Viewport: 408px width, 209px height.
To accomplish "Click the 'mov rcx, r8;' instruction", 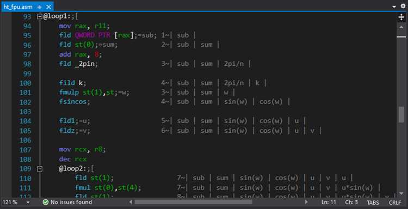I will click(83, 150).
